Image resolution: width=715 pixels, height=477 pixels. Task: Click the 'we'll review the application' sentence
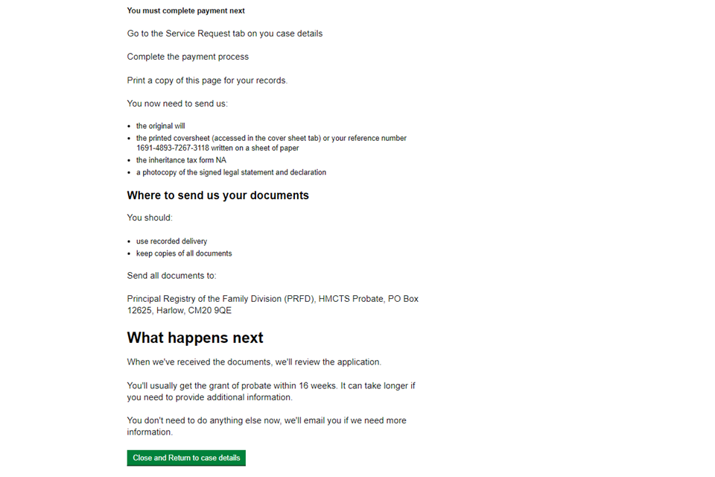pos(254,362)
